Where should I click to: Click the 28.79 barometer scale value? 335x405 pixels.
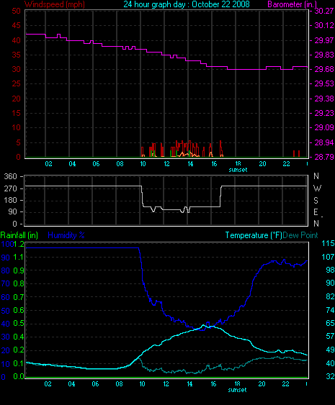[324, 157]
